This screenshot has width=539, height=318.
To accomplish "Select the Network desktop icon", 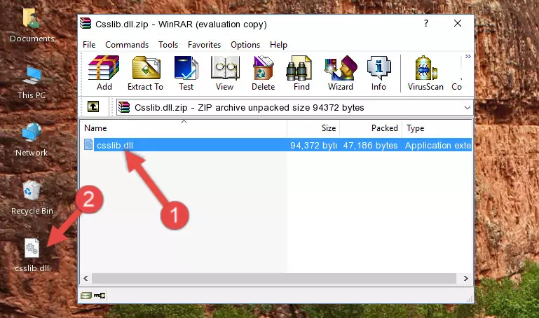I will coord(32,140).
